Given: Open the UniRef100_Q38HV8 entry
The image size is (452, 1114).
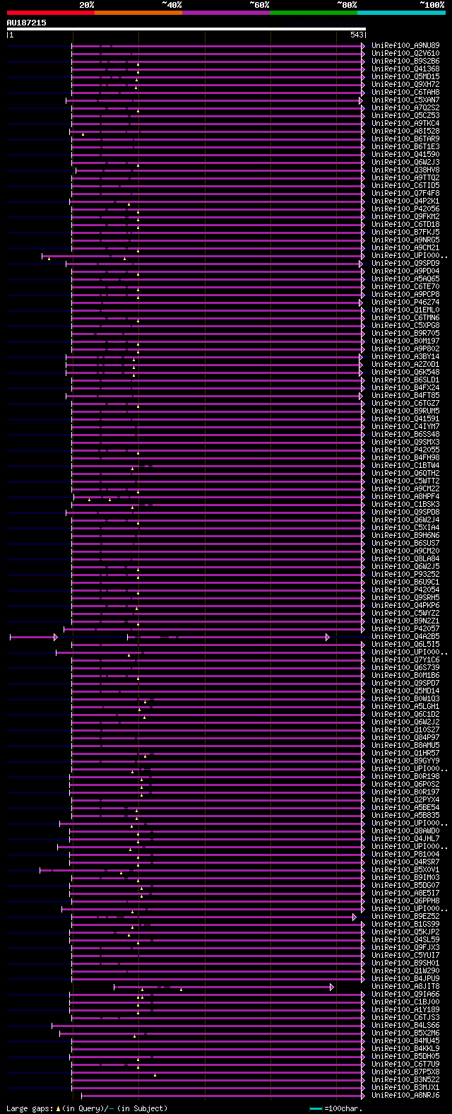Looking at the screenshot, I should (405, 170).
